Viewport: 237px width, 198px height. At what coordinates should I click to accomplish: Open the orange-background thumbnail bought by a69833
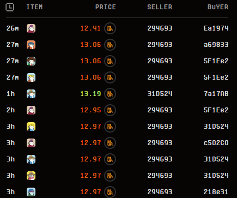(31, 45)
